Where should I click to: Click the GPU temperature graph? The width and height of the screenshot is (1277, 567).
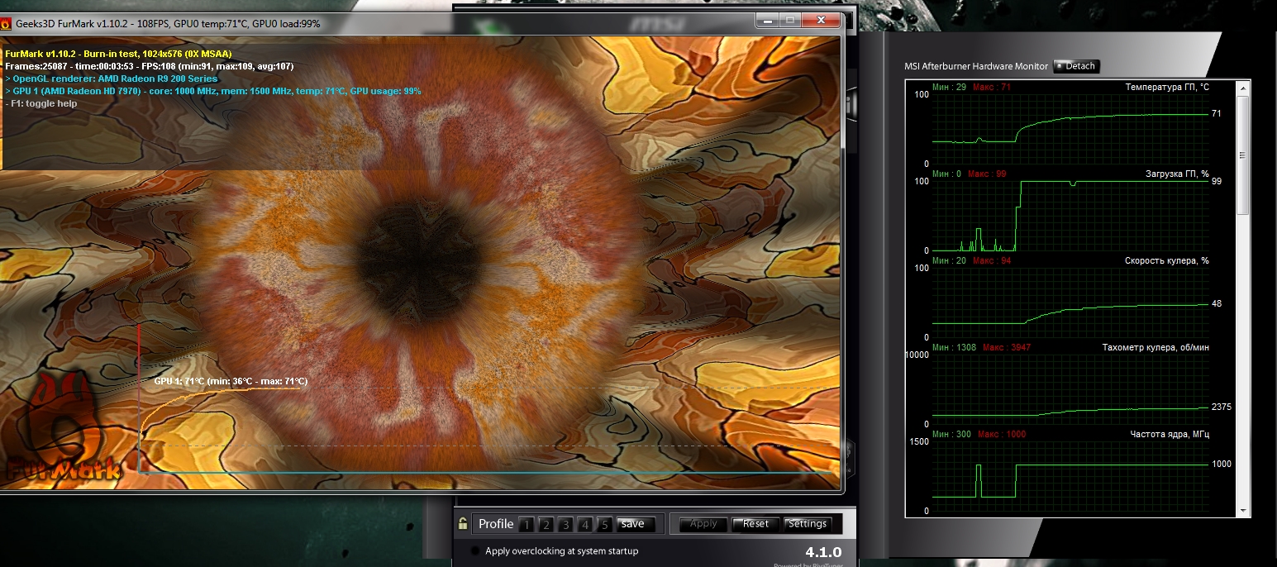[1069, 129]
